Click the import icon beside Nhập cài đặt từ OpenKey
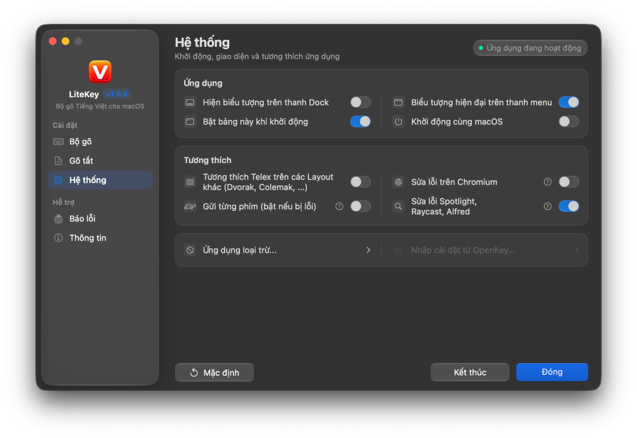 (x=399, y=250)
